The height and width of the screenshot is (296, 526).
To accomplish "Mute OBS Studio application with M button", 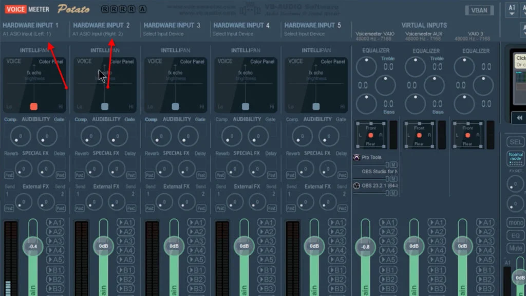I will [x=393, y=179].
